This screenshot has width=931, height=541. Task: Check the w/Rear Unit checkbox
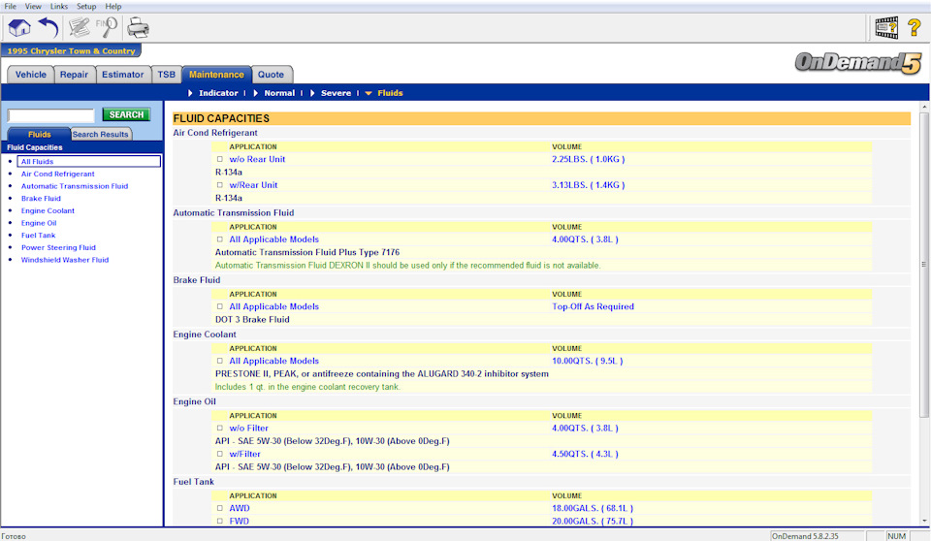tap(220, 185)
